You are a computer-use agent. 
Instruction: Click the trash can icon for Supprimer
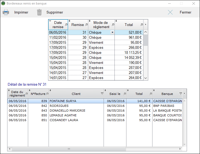click(x=39, y=12)
